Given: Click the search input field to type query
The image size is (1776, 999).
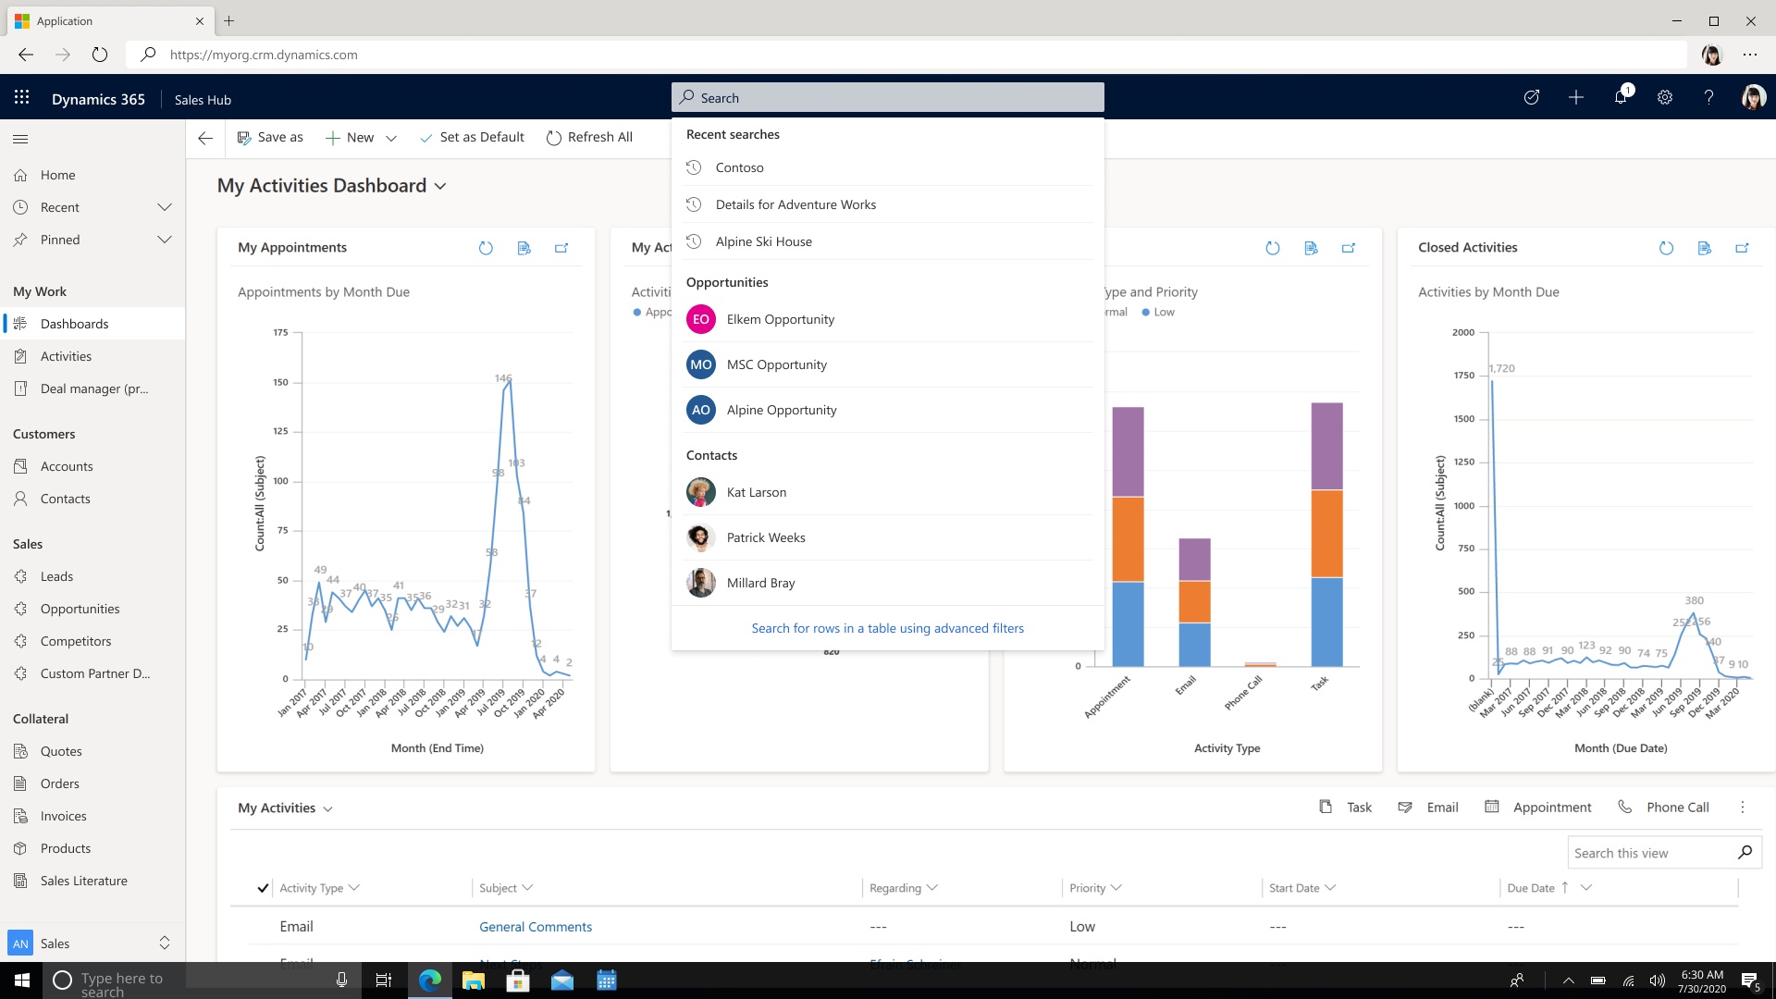Looking at the screenshot, I should point(888,97).
